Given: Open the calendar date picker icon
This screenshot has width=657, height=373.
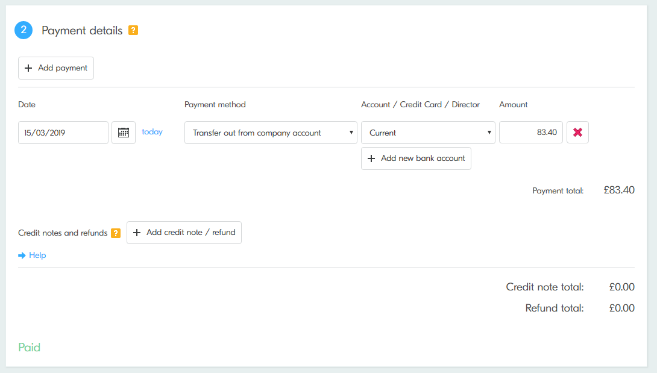Looking at the screenshot, I should click(124, 133).
